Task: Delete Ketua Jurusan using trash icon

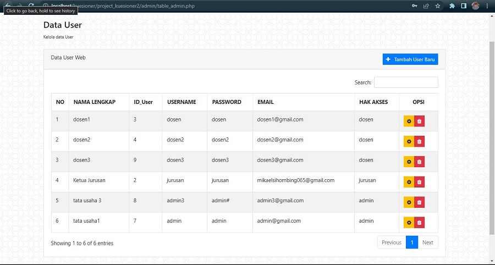Action: (x=419, y=182)
